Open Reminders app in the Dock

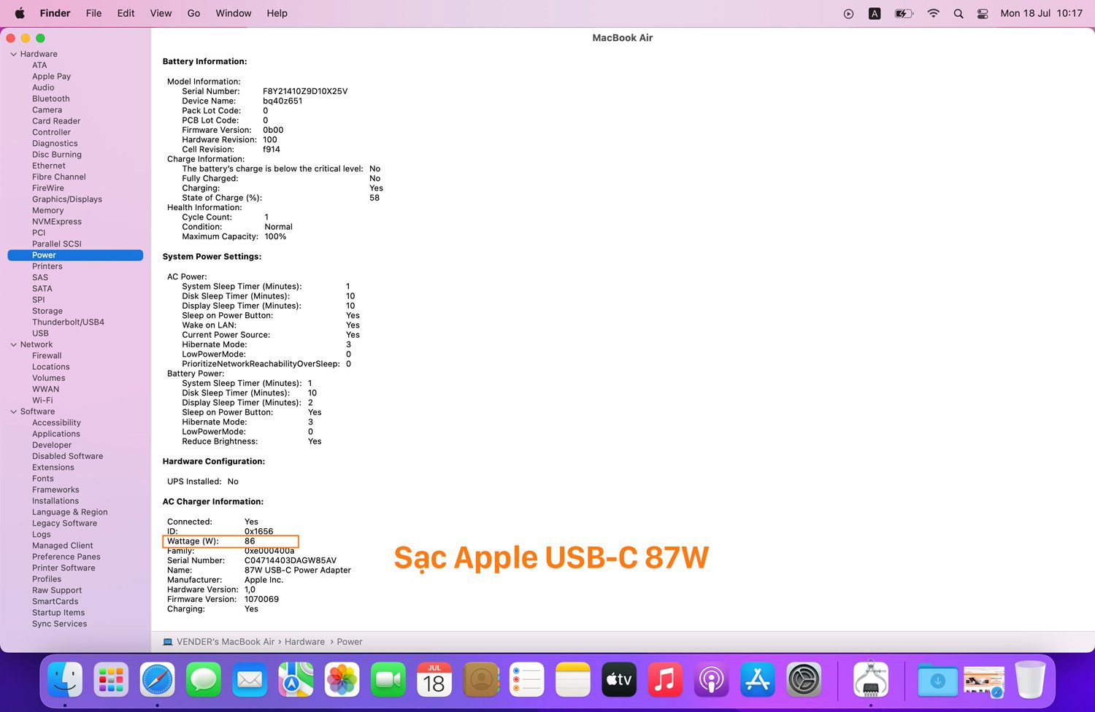pyautogui.click(x=527, y=680)
